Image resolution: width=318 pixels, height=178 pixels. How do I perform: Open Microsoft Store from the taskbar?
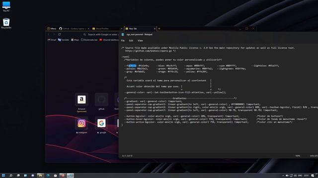coord(55,176)
